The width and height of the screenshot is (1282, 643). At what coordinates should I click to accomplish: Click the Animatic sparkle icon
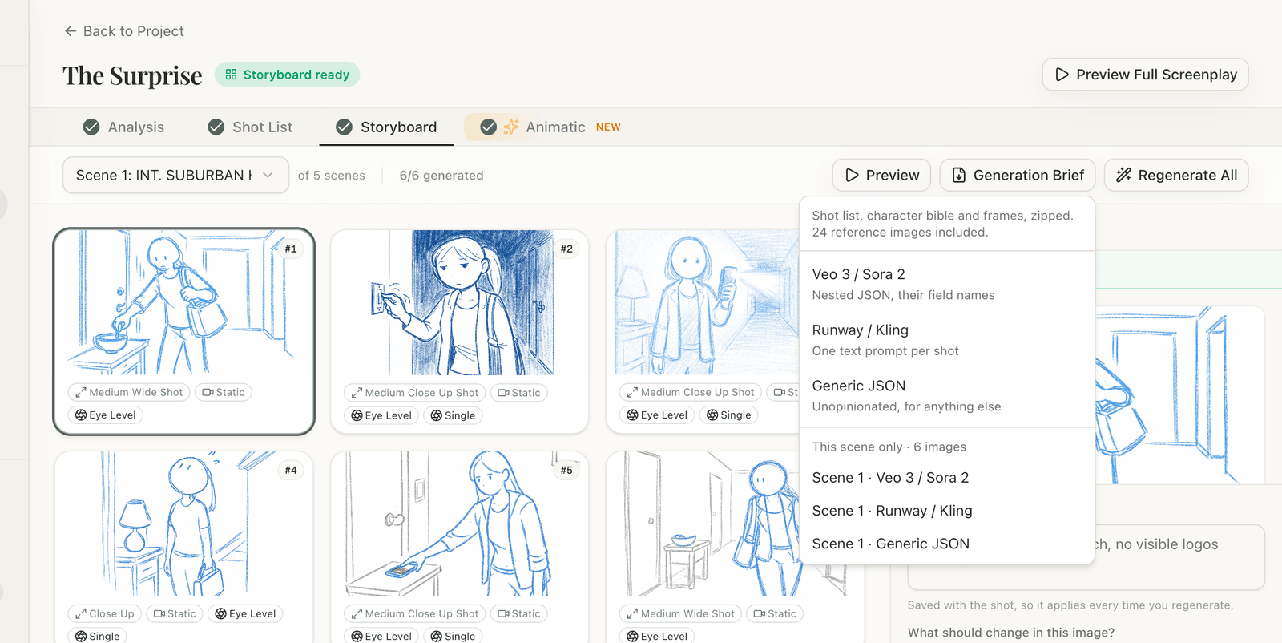pos(511,127)
